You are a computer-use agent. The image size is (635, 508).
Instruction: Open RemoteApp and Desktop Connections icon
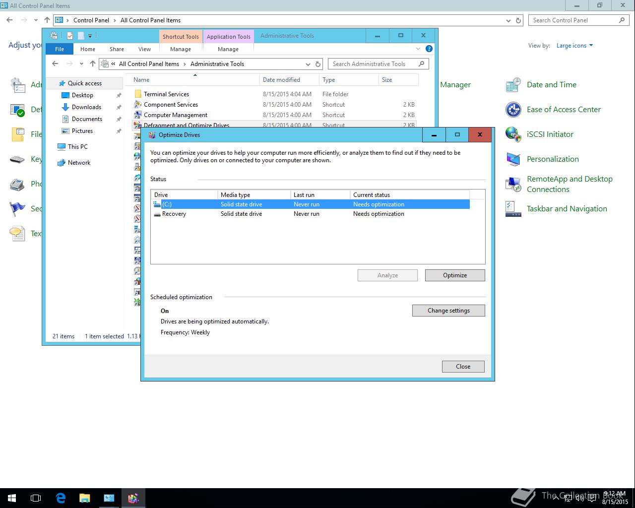tap(513, 184)
